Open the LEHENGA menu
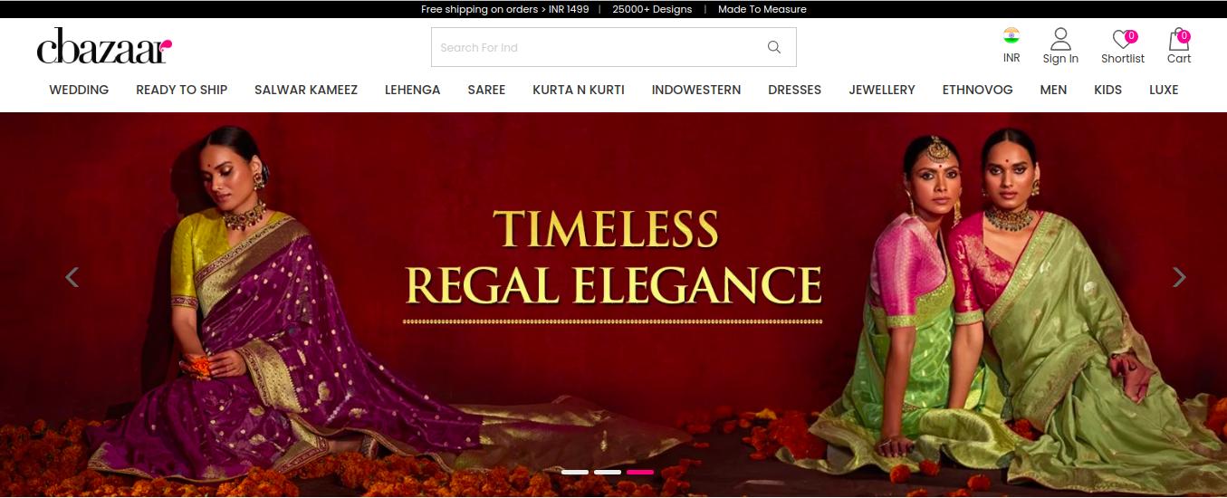 [412, 90]
